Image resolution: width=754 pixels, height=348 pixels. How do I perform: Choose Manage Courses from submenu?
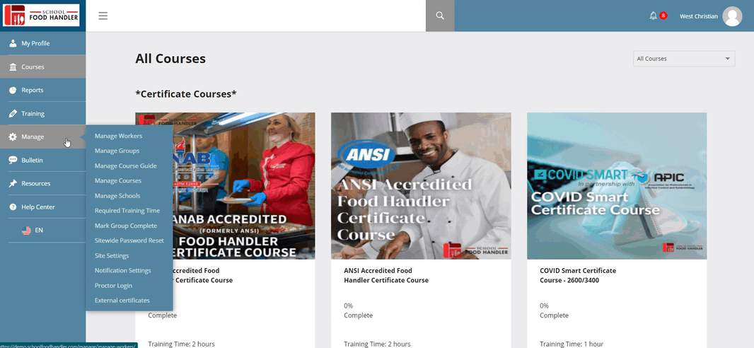point(118,181)
